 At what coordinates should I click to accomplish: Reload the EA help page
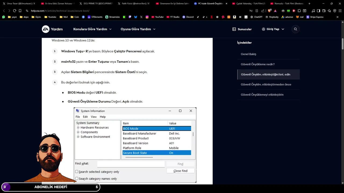pyautogui.click(x=15, y=11)
